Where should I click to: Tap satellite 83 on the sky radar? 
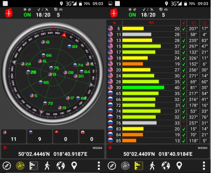point(73,46)
